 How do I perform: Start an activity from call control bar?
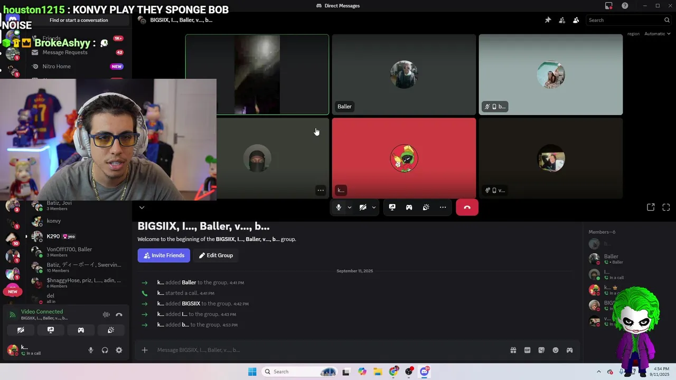[x=409, y=207]
